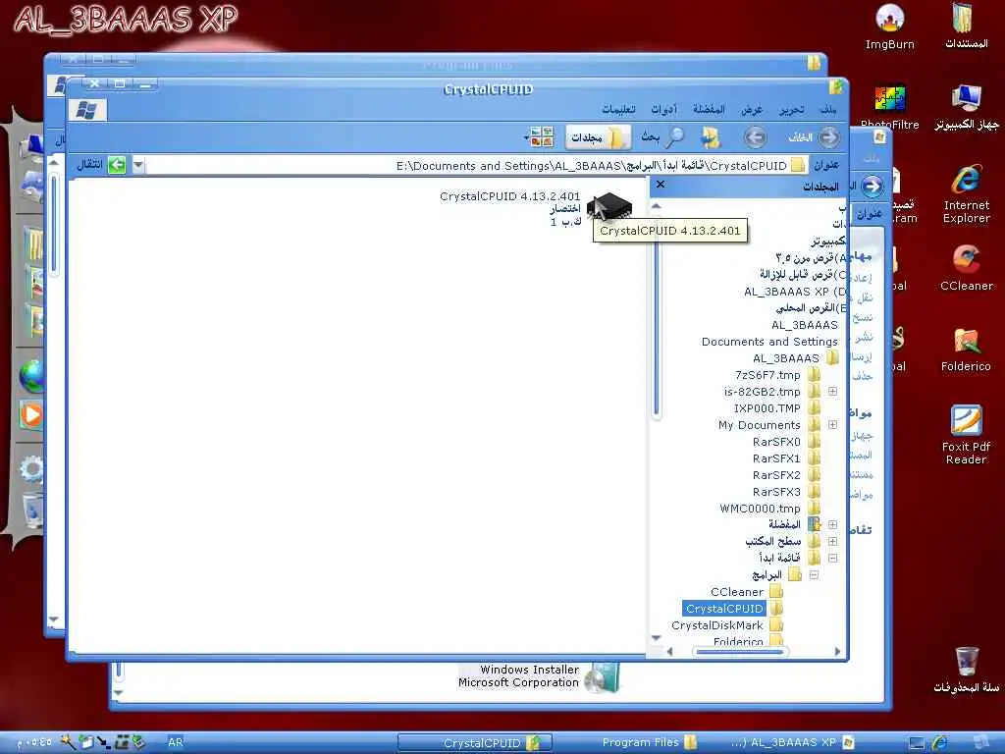
Task: Click the green انتقال go button
Action: tap(101, 165)
